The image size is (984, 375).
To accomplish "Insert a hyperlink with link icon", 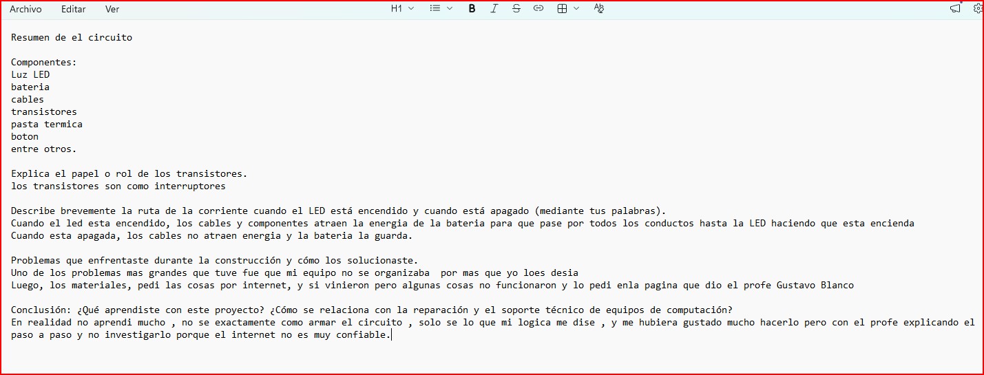I will click(x=538, y=9).
